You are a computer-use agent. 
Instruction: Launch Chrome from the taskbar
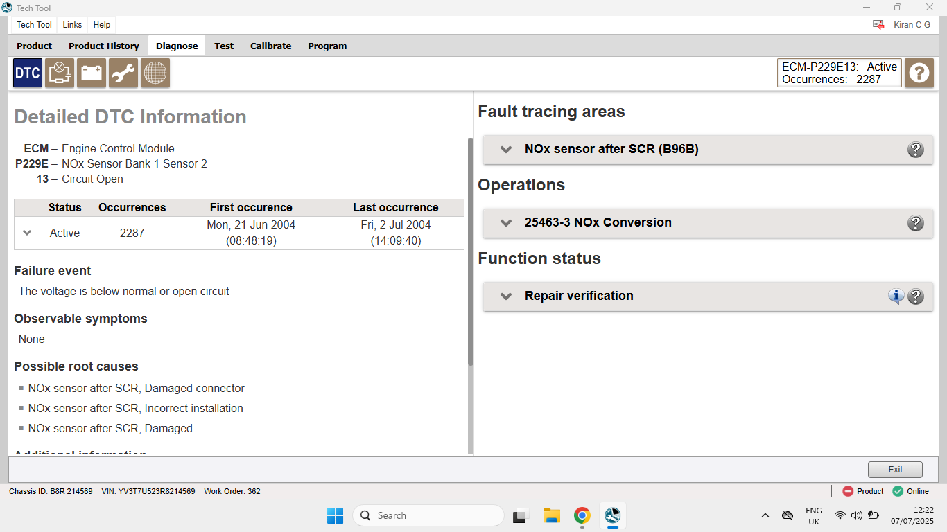point(582,515)
